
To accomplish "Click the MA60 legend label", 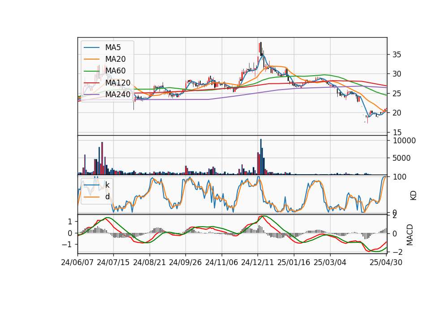I will point(115,71).
